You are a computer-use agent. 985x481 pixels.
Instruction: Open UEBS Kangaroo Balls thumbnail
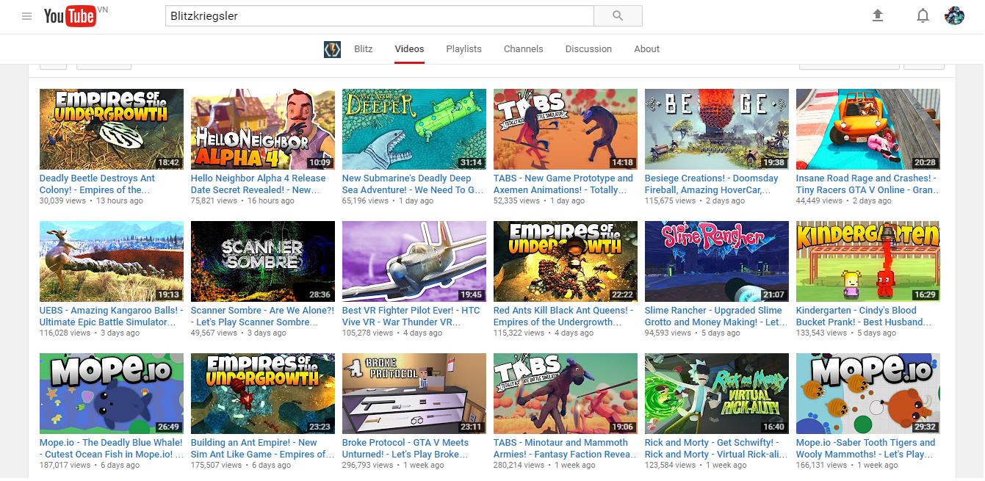[112, 261]
